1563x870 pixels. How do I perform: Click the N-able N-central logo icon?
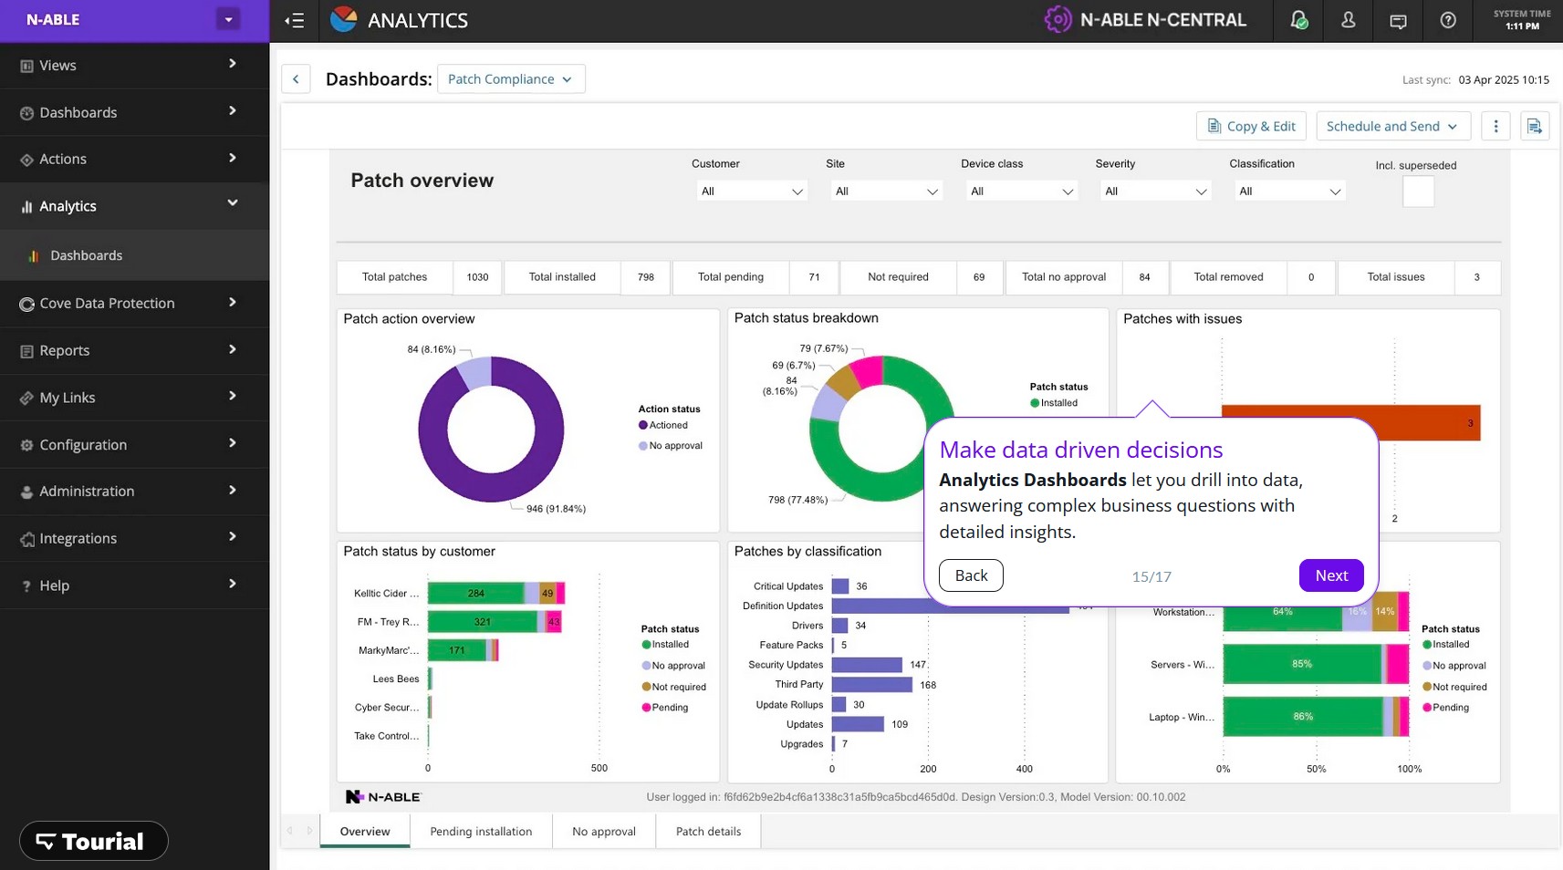tap(1058, 19)
